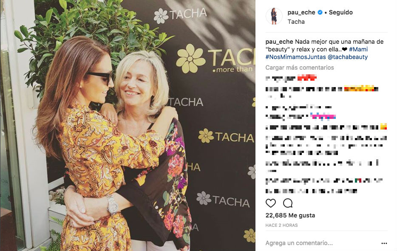
Task: Click the blue verified badge
Action: coord(320,12)
